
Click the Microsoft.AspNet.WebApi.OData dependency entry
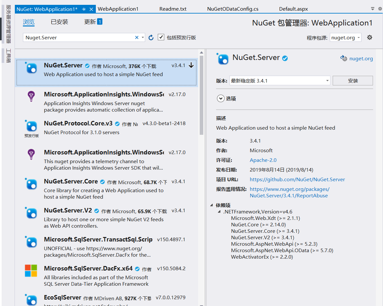282,250
